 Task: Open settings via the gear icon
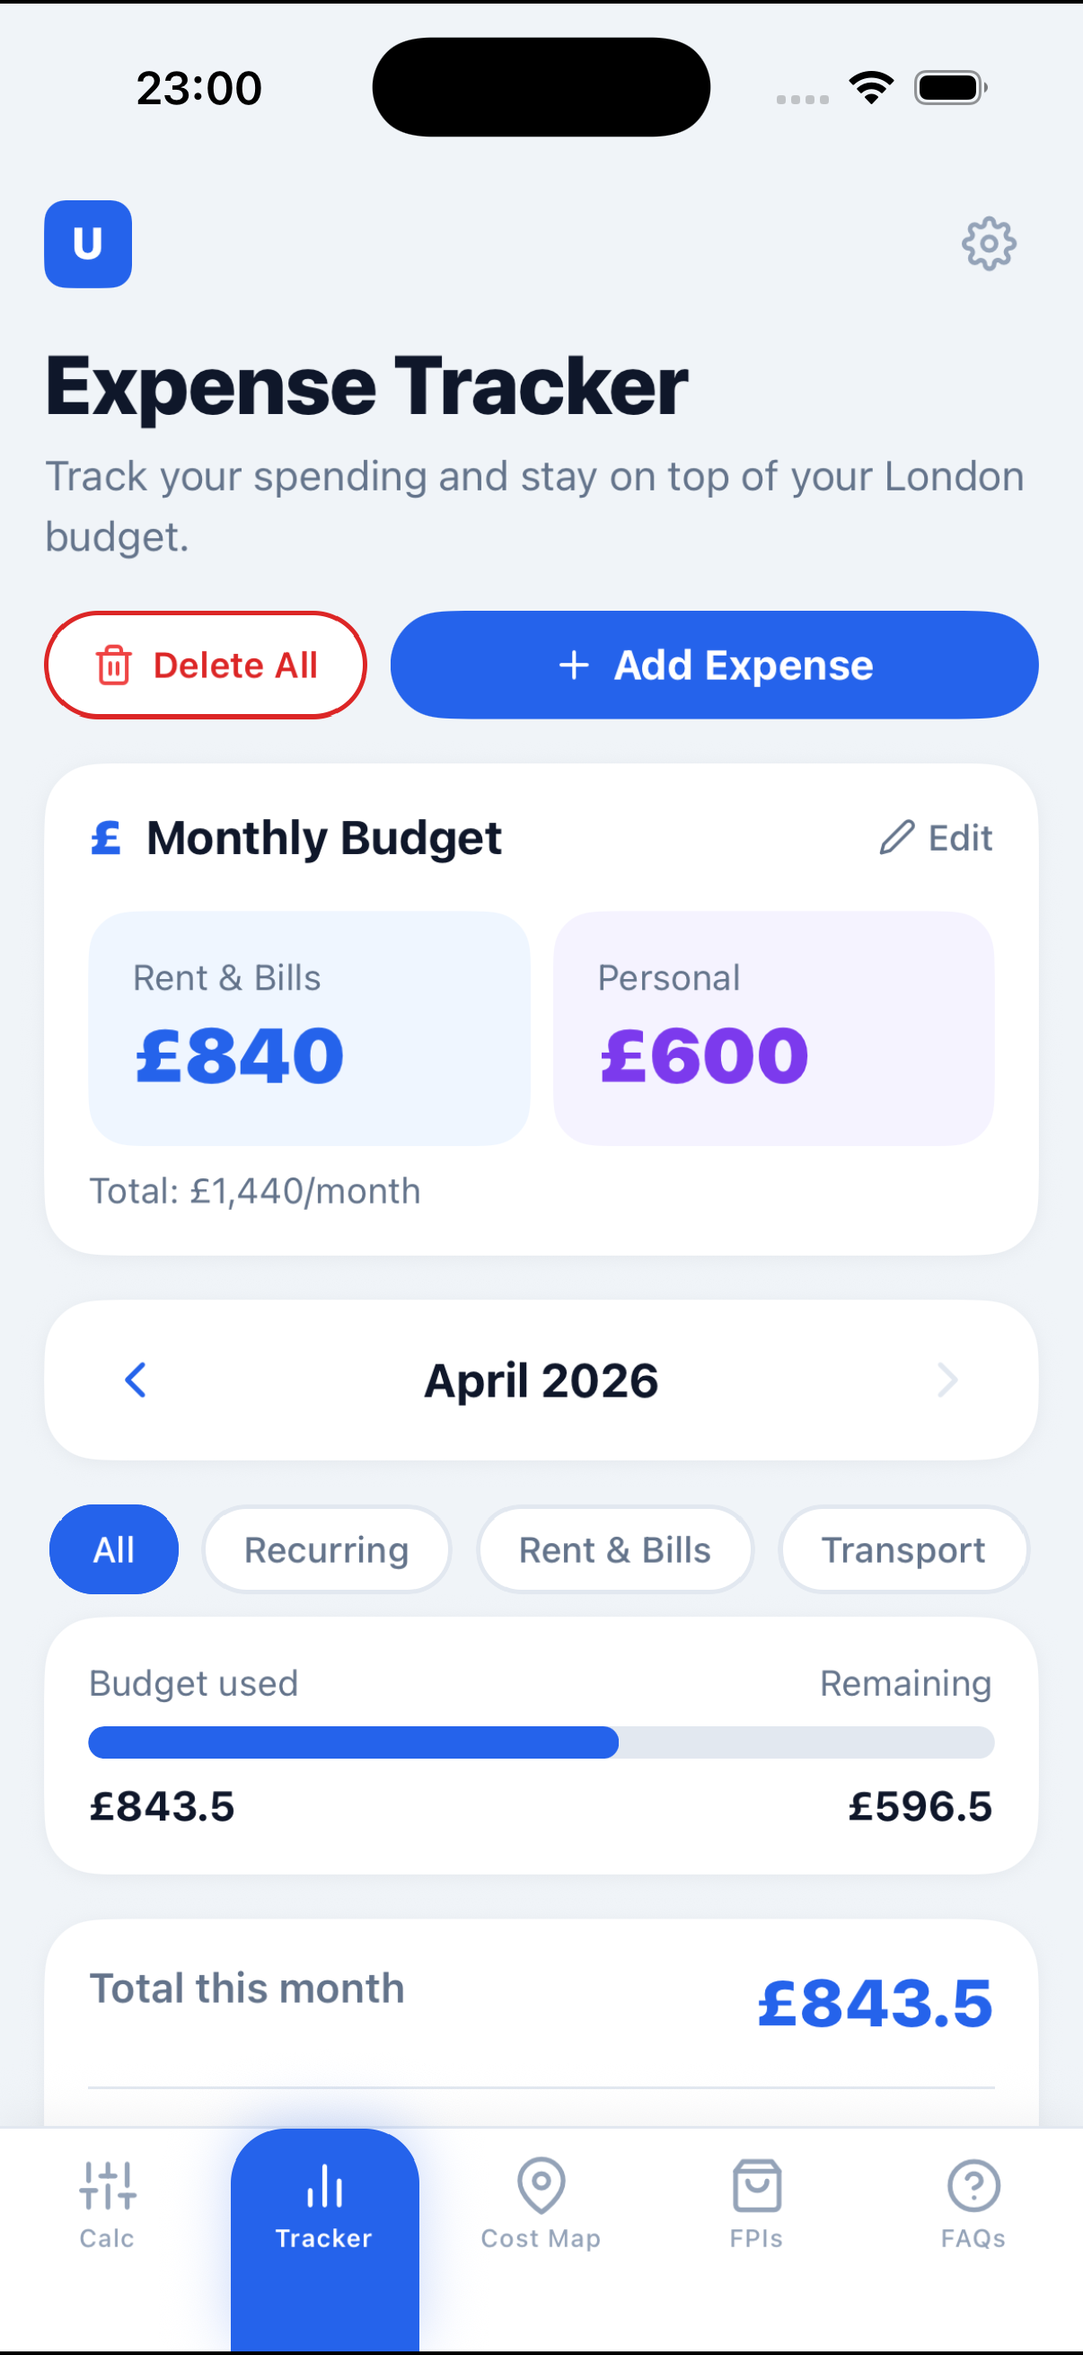click(988, 244)
